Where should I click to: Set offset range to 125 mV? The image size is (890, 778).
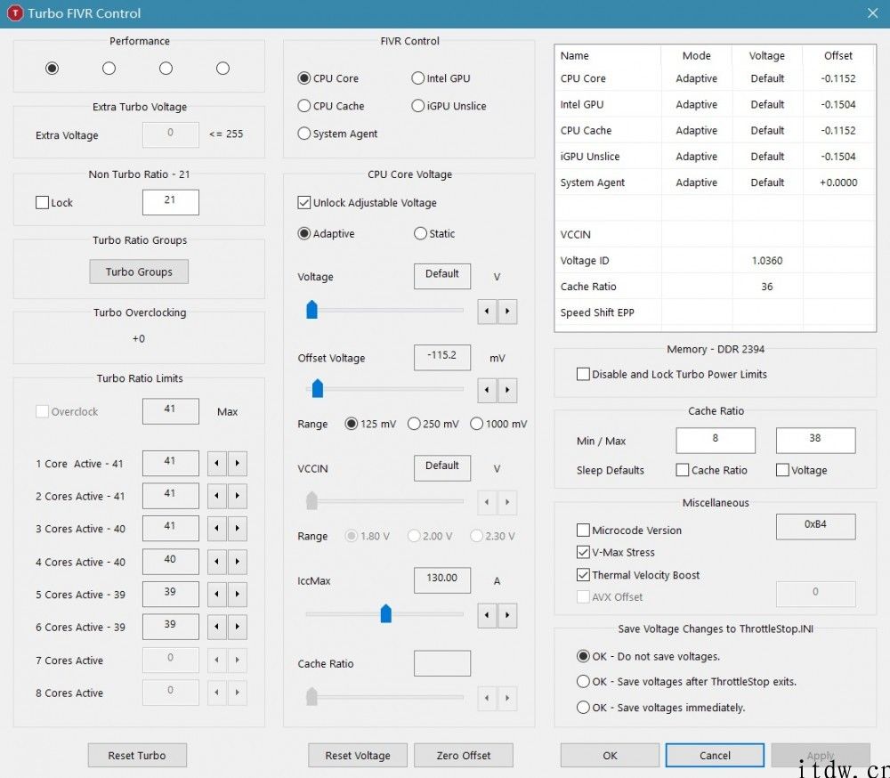370,424
